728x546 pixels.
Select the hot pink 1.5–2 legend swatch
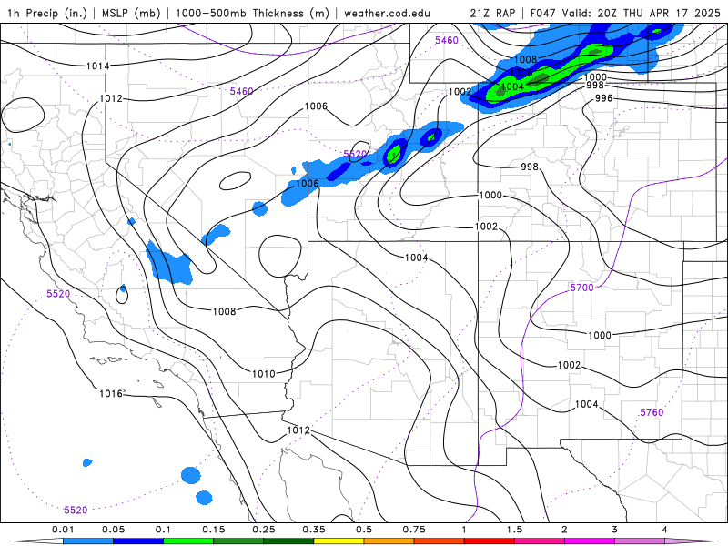click(540, 541)
